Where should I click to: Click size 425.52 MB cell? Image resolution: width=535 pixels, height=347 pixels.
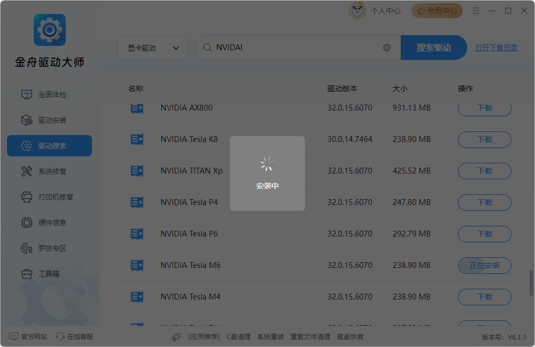(x=411, y=171)
